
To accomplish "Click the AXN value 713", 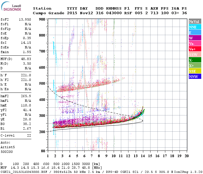I will tap(154, 13).
